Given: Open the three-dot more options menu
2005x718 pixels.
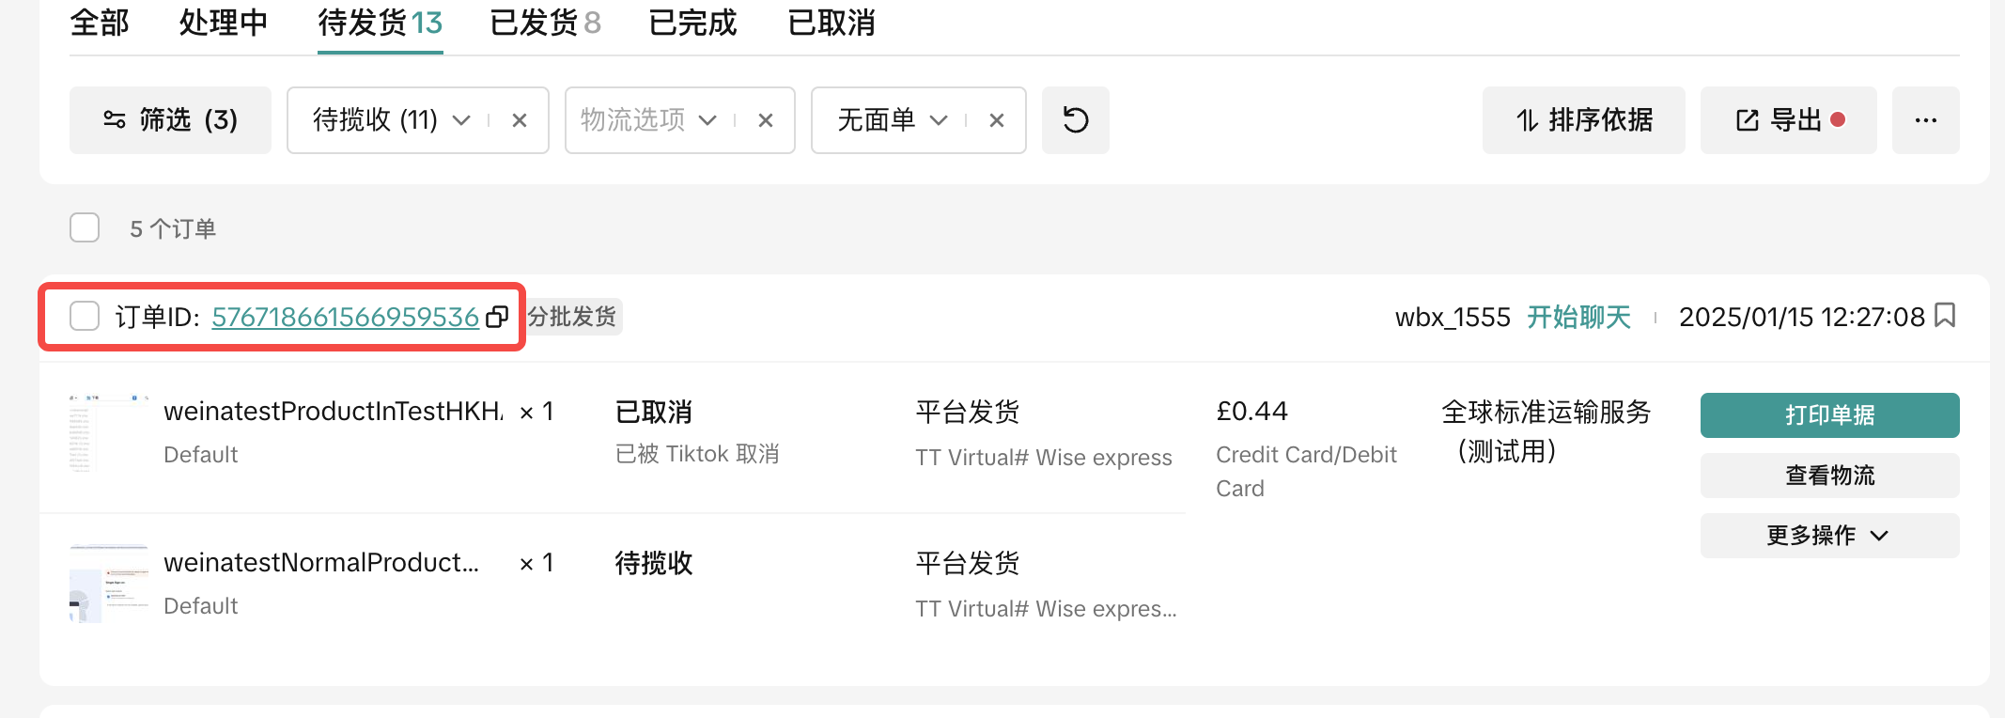Looking at the screenshot, I should click(1925, 120).
